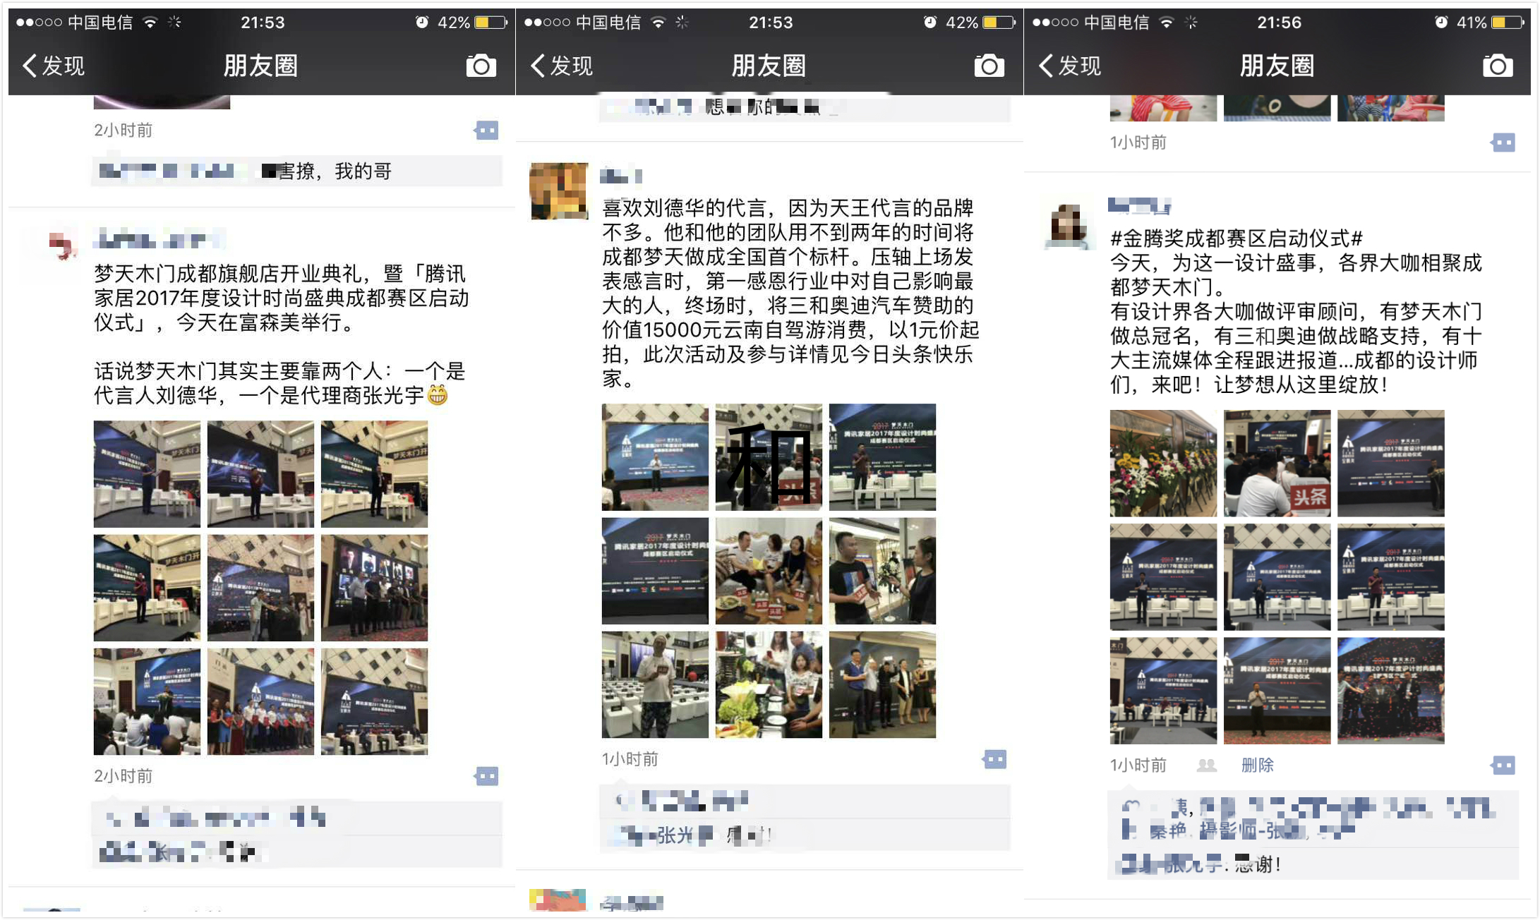The image size is (1540, 920).
Task: Open comment bubble under the 梦天木门成都旗舰店 post
Action: pos(486,776)
